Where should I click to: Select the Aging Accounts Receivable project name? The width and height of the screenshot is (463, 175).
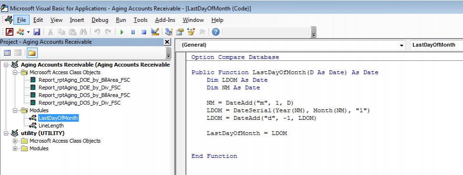pyautogui.click(x=96, y=65)
